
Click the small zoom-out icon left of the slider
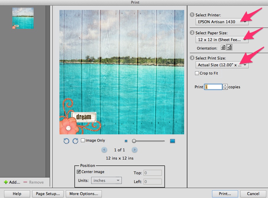click(126, 141)
